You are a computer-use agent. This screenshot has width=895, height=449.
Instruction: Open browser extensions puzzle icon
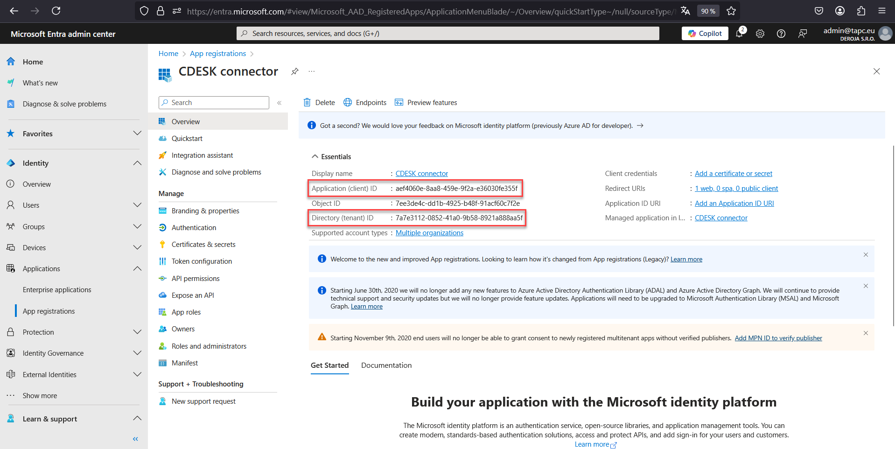click(x=861, y=11)
